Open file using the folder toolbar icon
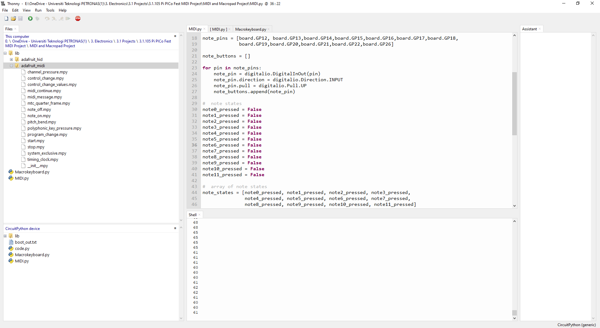Screen dimensions: 600x328 (x=13, y=18)
